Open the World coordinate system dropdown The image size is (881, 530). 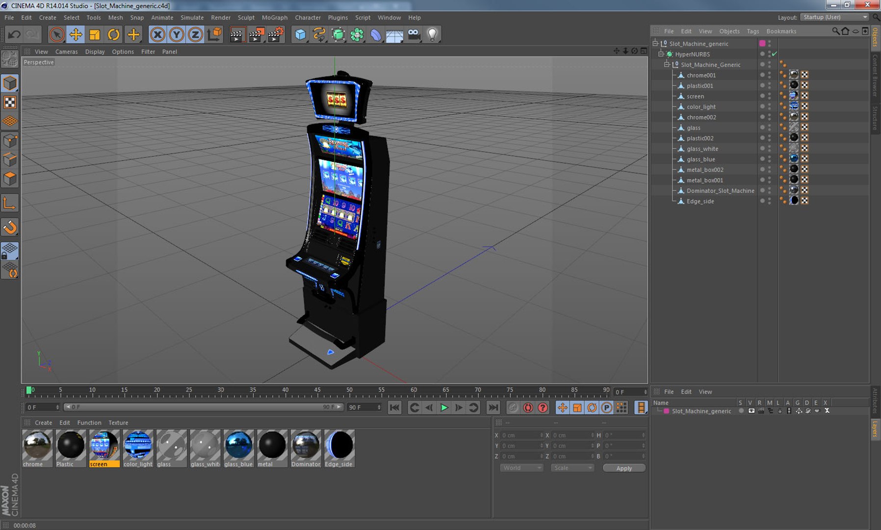[x=522, y=468]
